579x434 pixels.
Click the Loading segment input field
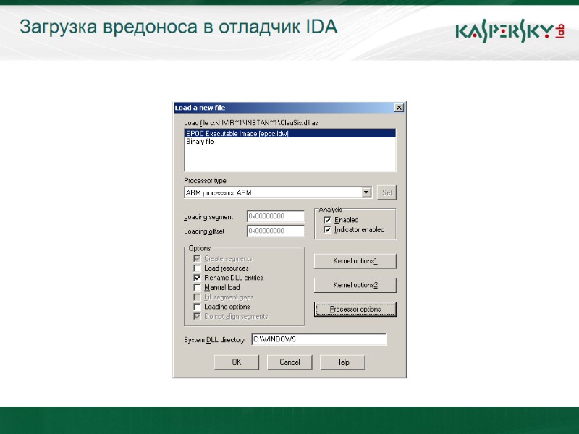(274, 216)
